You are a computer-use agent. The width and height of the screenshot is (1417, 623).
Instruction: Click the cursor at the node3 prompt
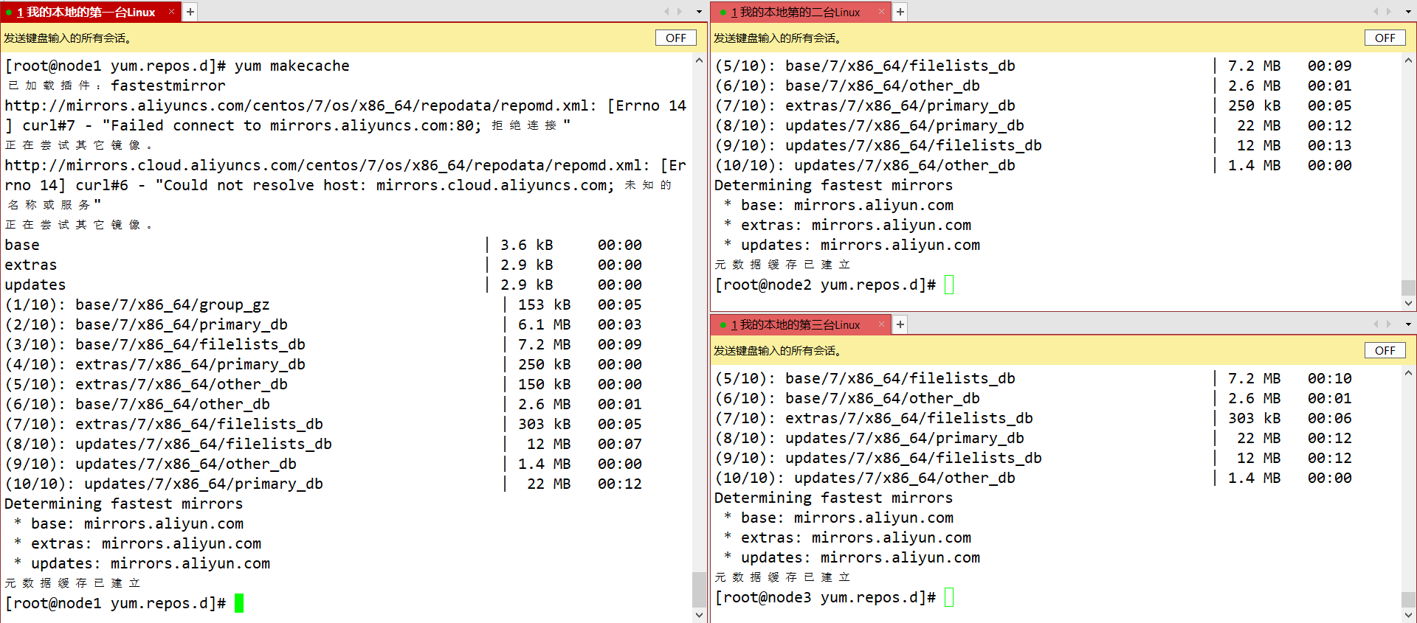949,597
